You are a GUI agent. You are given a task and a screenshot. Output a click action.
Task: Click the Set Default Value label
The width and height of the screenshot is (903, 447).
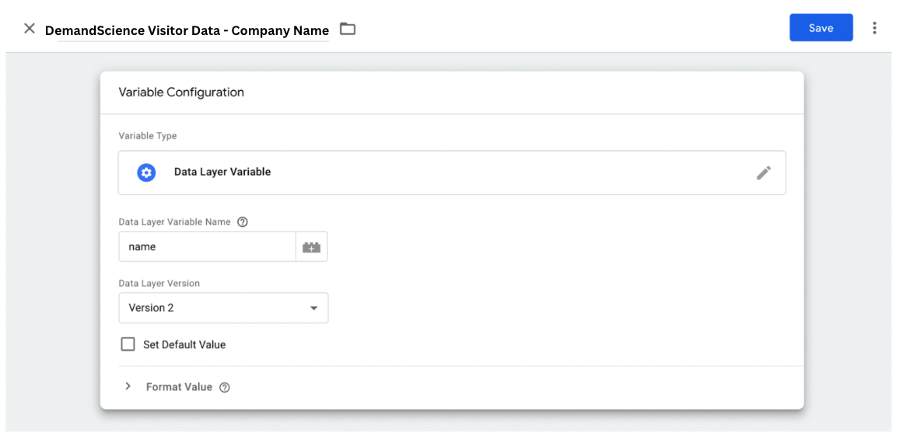[184, 345]
